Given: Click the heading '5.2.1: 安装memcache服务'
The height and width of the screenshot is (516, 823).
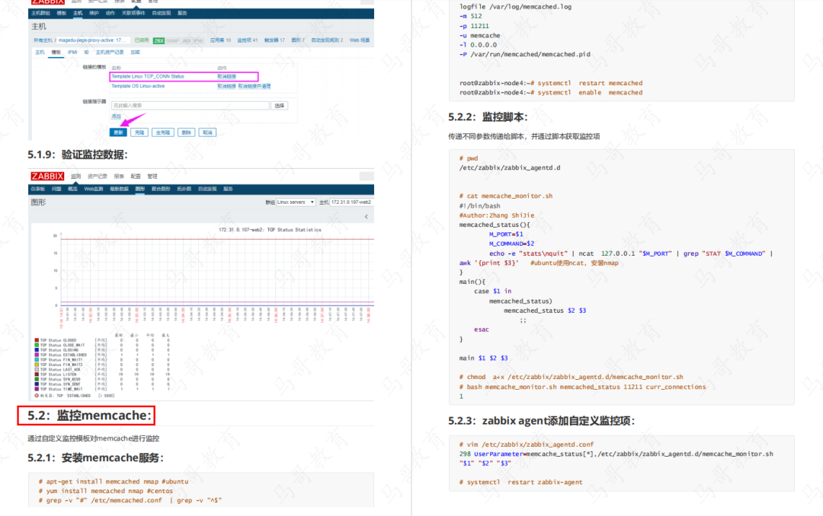Looking at the screenshot, I should pos(95,458).
